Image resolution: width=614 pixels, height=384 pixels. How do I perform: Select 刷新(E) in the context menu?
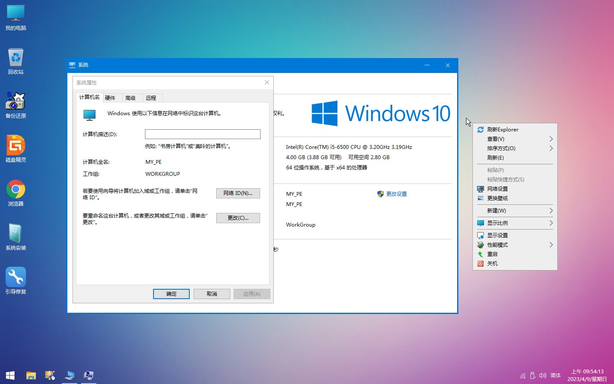(x=515, y=158)
